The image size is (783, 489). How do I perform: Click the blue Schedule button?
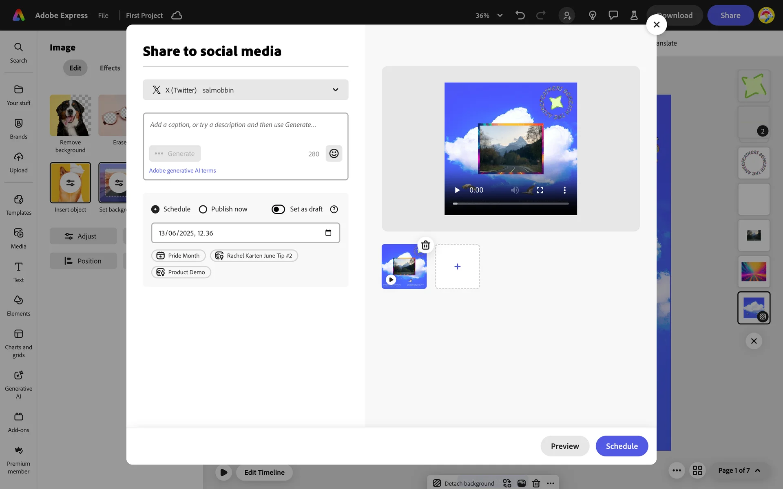[x=622, y=446]
